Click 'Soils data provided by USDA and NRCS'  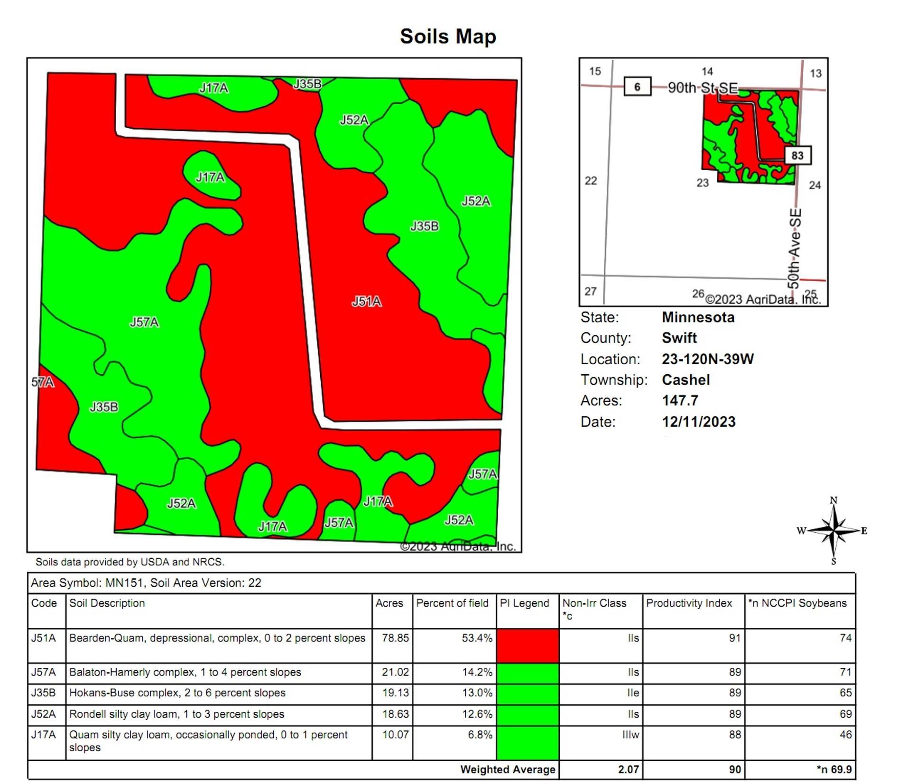pyautogui.click(x=130, y=562)
